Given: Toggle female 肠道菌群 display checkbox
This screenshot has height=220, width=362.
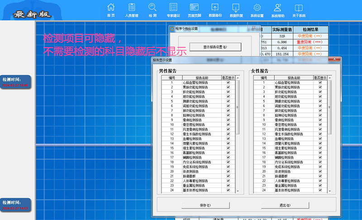Looking at the screenshot, I should coord(320,176).
